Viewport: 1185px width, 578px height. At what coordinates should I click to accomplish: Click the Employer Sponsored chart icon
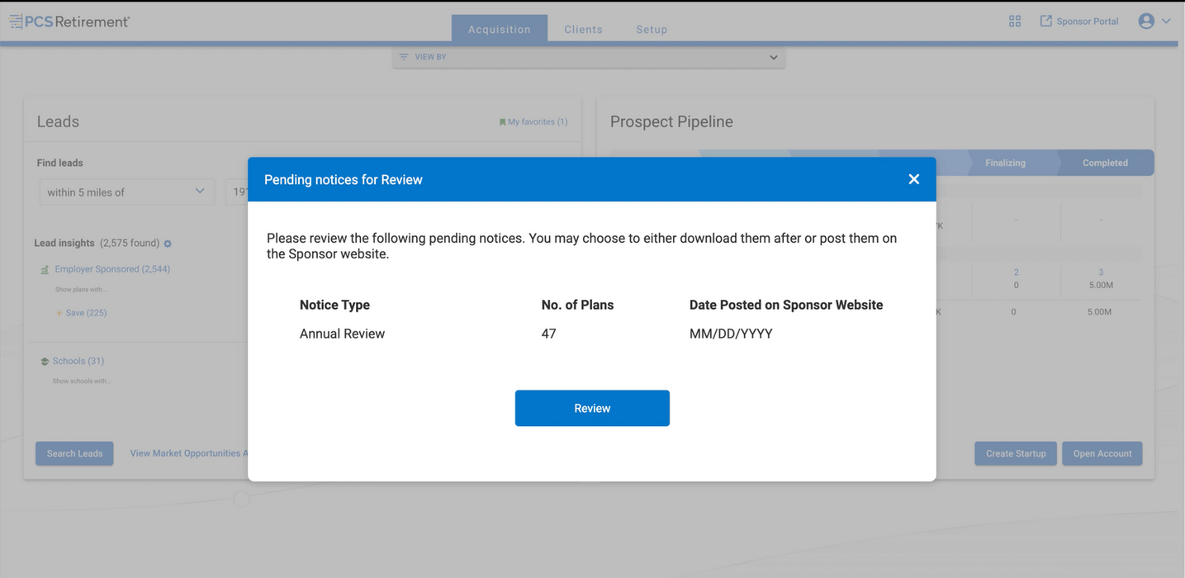[x=45, y=269]
